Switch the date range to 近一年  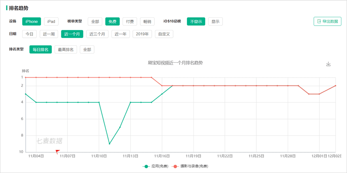tap(121, 34)
